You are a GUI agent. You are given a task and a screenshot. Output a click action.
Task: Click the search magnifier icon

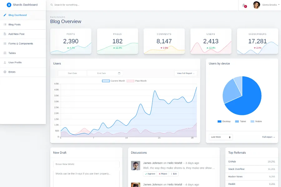[52, 5]
